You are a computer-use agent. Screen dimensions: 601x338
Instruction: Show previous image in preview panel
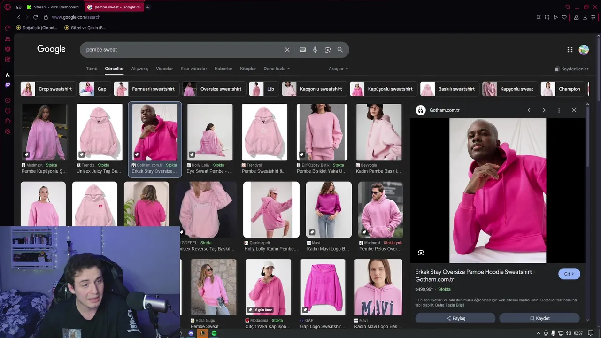[x=529, y=110]
